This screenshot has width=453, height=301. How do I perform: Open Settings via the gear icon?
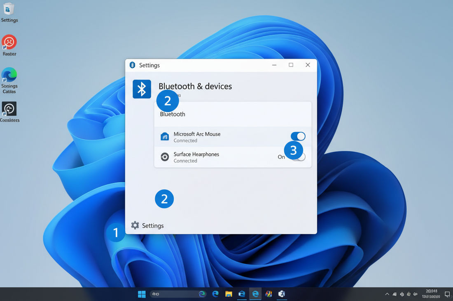135,225
